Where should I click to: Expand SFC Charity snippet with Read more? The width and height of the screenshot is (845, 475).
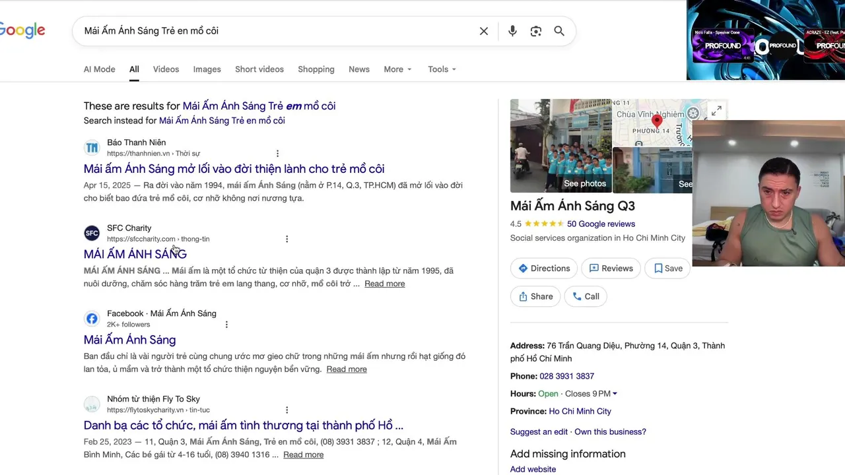coord(384,284)
